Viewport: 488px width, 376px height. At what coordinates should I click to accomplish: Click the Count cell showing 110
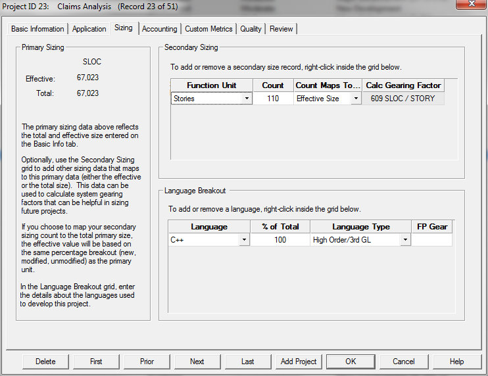pyautogui.click(x=273, y=99)
